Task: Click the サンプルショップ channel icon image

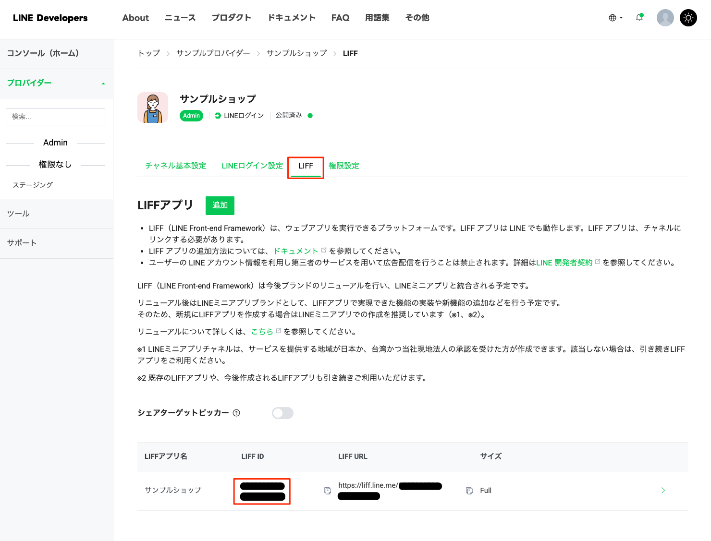Action: (x=153, y=108)
